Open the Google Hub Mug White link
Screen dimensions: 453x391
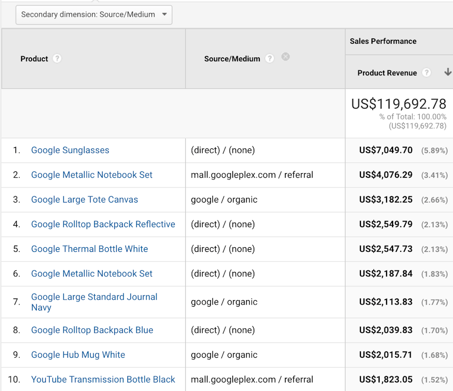point(78,355)
